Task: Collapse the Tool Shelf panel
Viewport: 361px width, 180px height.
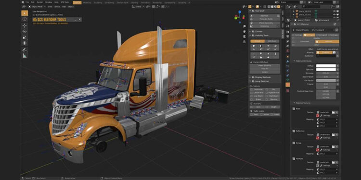Action: click(x=250, y=11)
